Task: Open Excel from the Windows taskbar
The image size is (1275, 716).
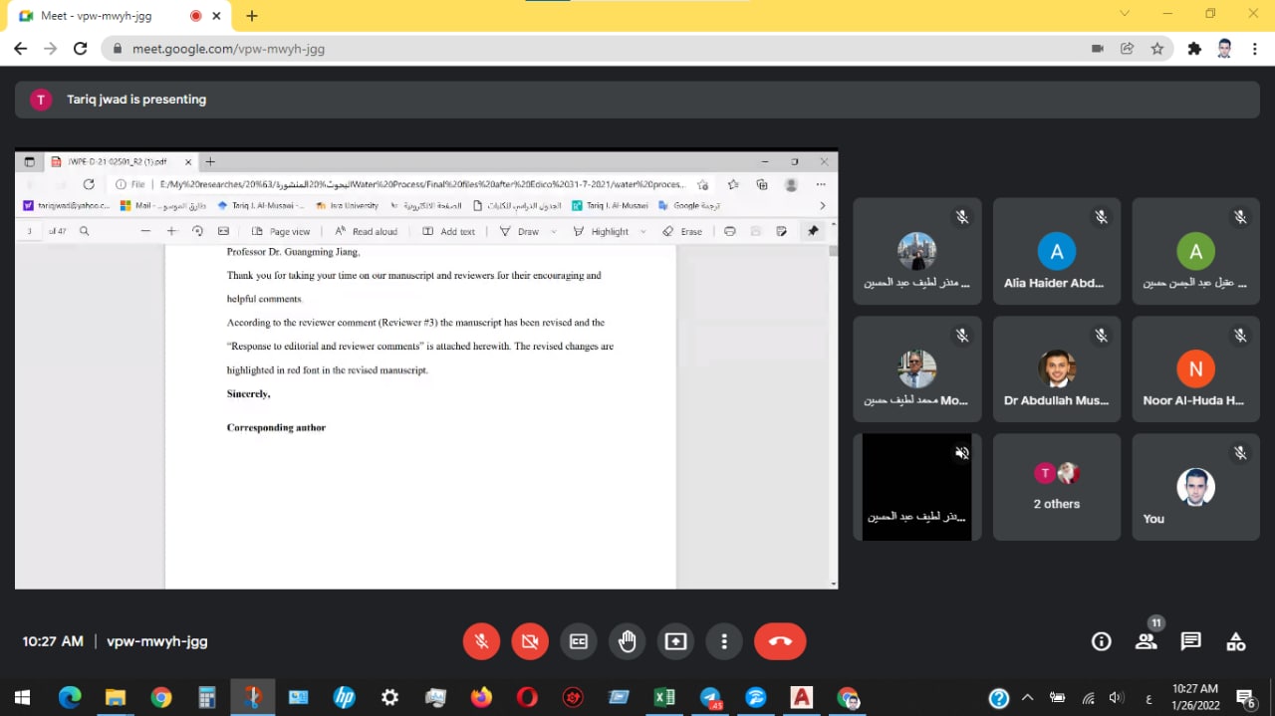Action: 664,698
